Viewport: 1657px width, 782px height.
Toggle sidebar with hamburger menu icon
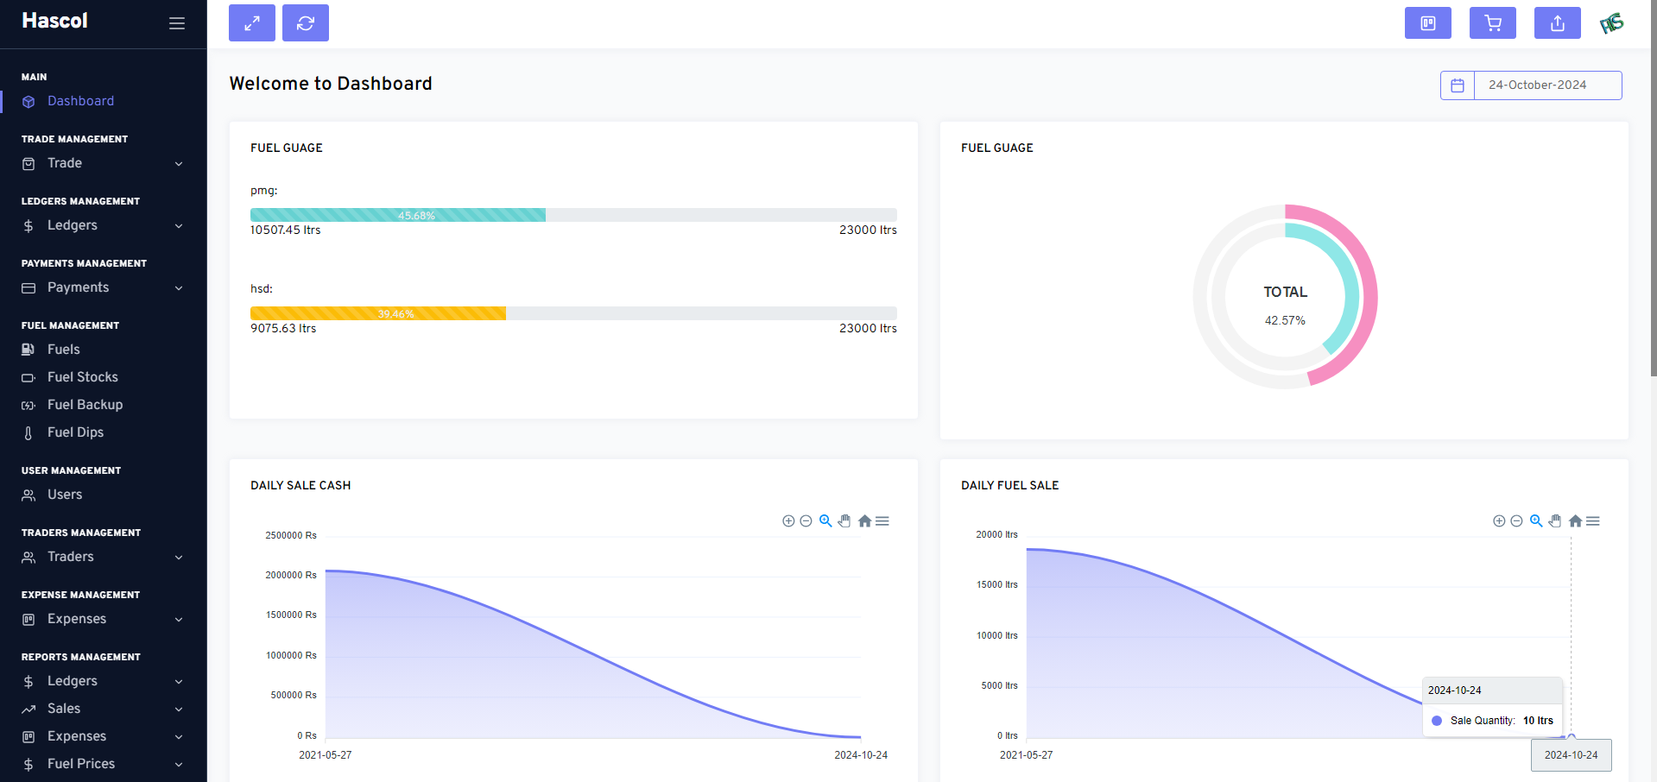pos(177,23)
